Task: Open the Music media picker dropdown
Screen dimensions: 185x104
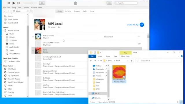Action: (20, 11)
